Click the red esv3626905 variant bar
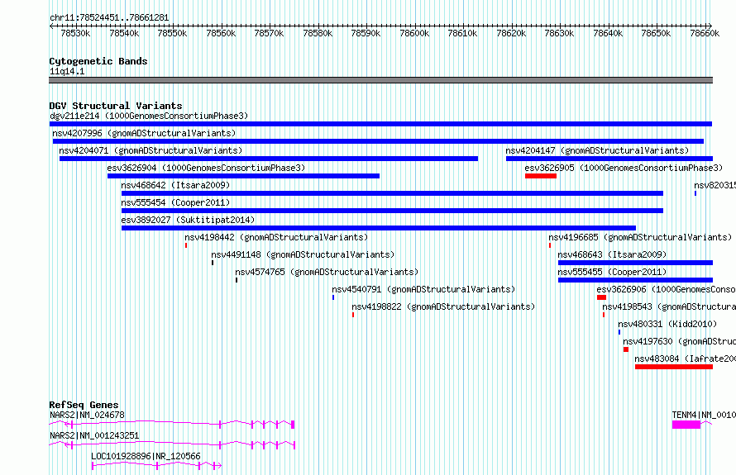This screenshot has height=475, width=736. click(541, 176)
